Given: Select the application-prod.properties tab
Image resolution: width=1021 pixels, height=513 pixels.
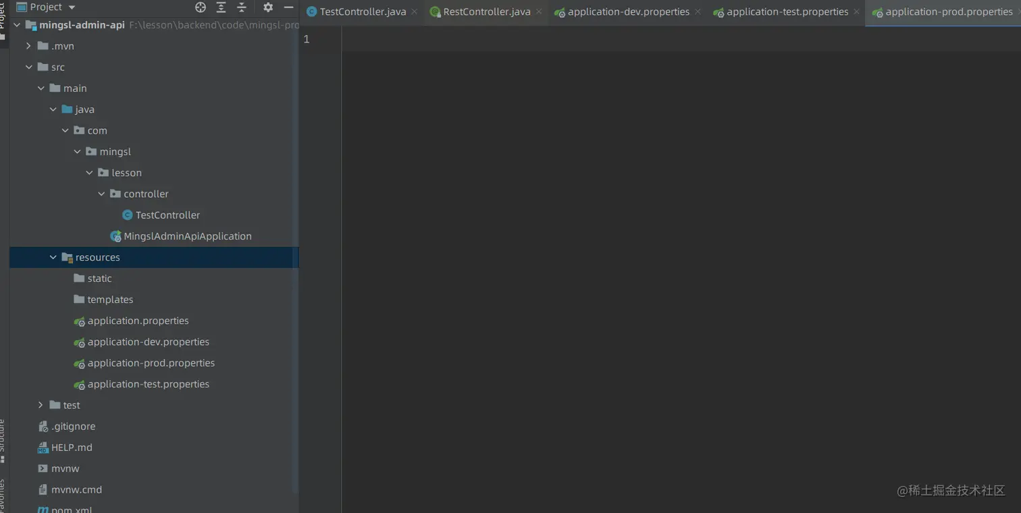Looking at the screenshot, I should pyautogui.click(x=943, y=12).
